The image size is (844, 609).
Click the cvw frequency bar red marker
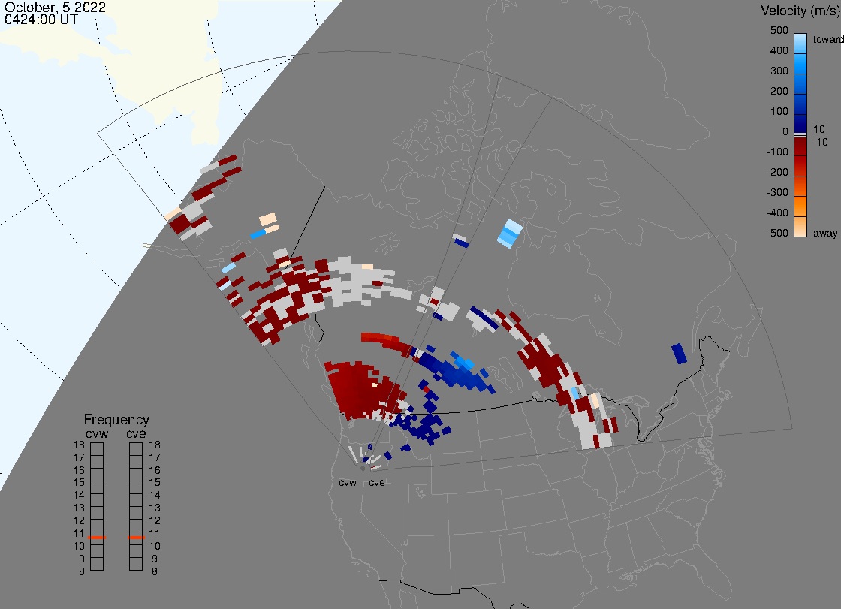97,538
